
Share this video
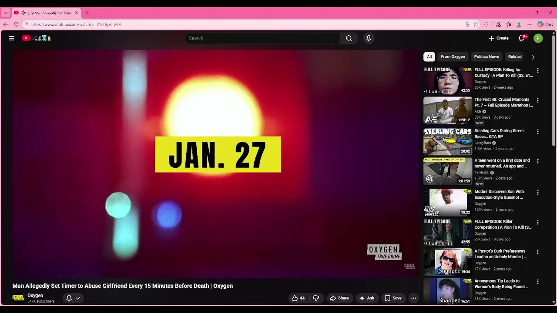point(339,298)
